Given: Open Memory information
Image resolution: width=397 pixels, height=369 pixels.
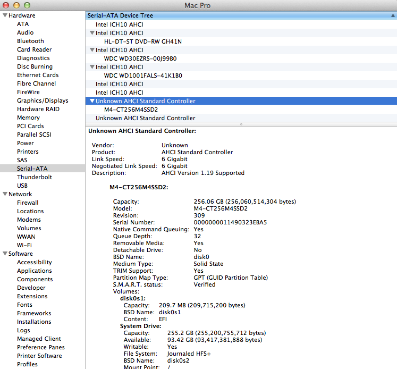Looking at the screenshot, I should (x=28, y=118).
